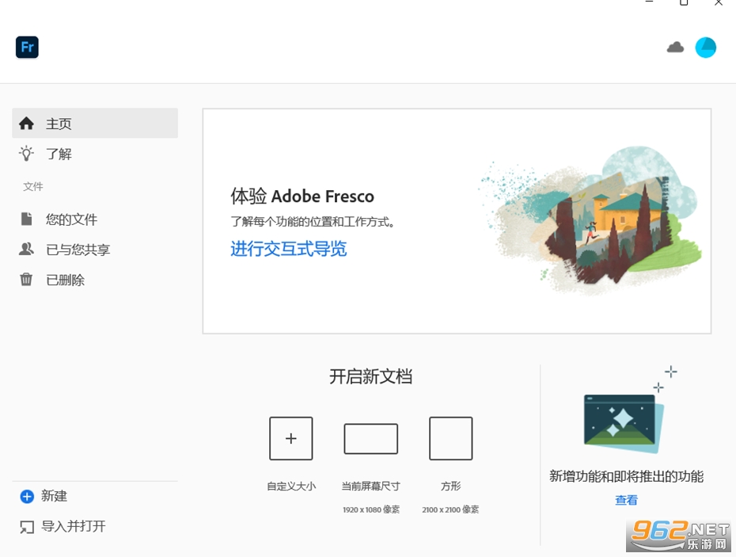Pick the 方形 square document preset
Image resolution: width=736 pixels, height=557 pixels.
click(x=450, y=438)
